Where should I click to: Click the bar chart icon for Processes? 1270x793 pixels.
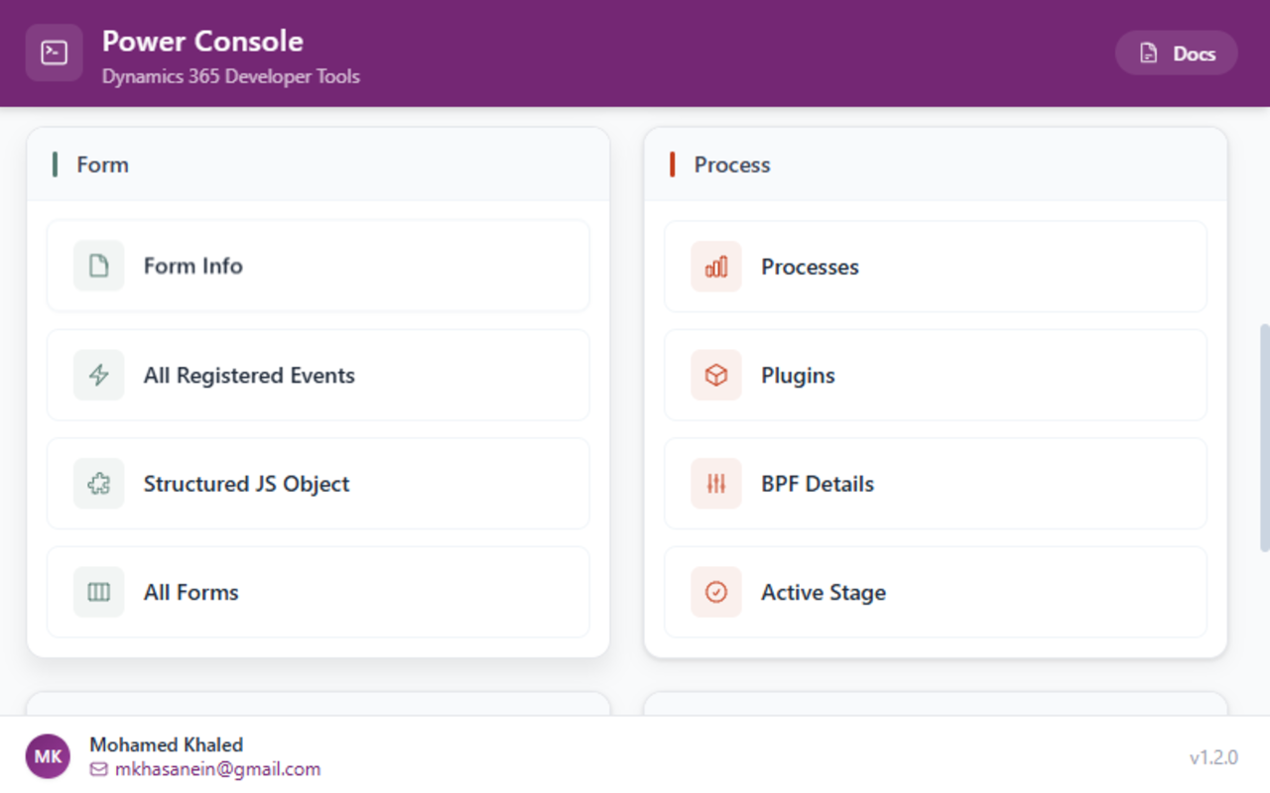(716, 267)
